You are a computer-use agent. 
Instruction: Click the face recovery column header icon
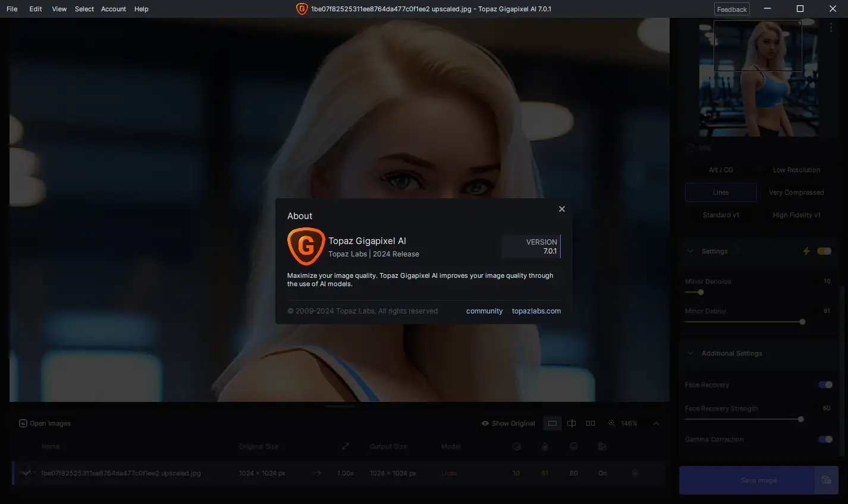pyautogui.click(x=573, y=446)
